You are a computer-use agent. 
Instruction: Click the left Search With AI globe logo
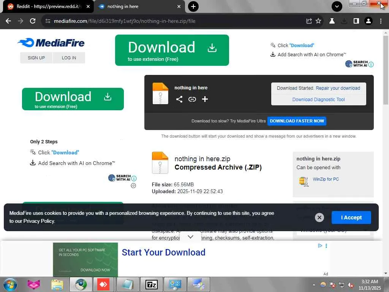tap(112, 178)
